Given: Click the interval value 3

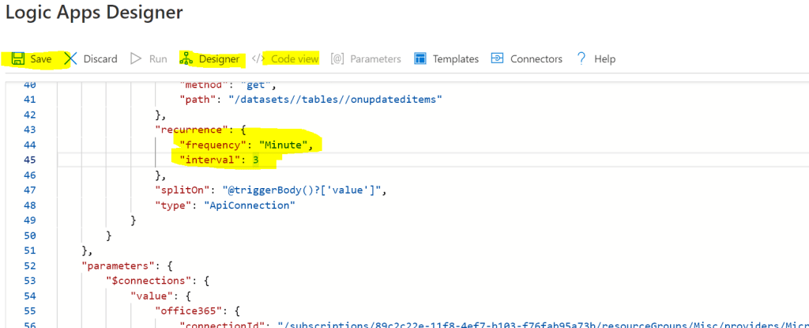Looking at the screenshot, I should pos(256,160).
